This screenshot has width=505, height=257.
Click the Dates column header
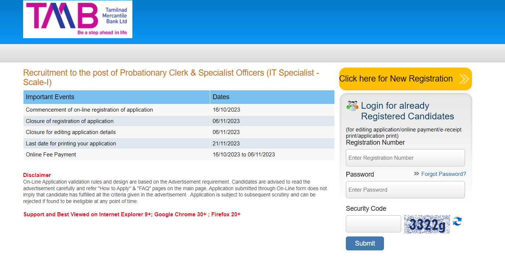pos(221,97)
